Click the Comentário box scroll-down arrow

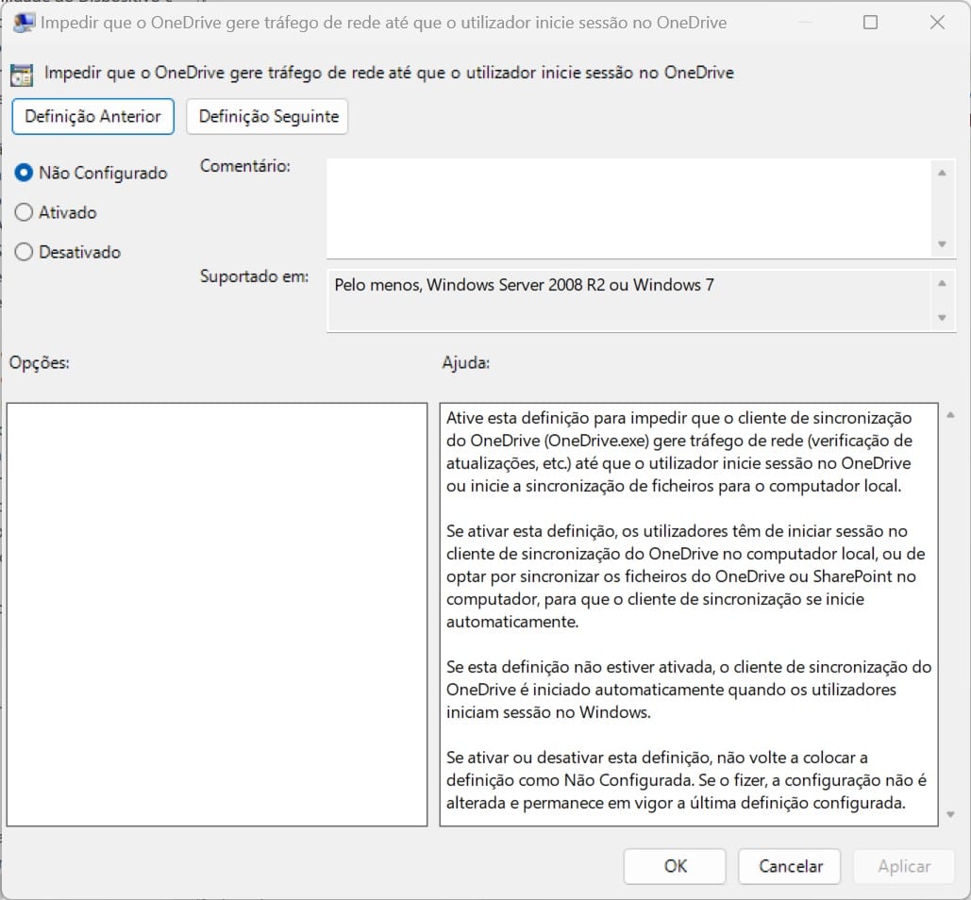pyautogui.click(x=941, y=244)
